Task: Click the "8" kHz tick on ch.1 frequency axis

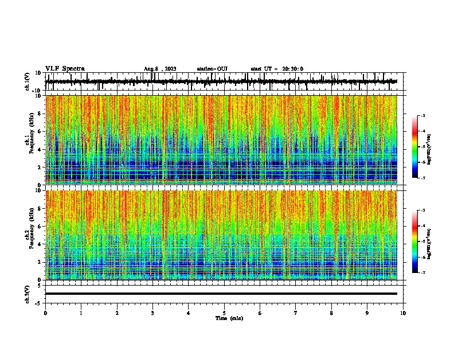Action: click(x=40, y=114)
